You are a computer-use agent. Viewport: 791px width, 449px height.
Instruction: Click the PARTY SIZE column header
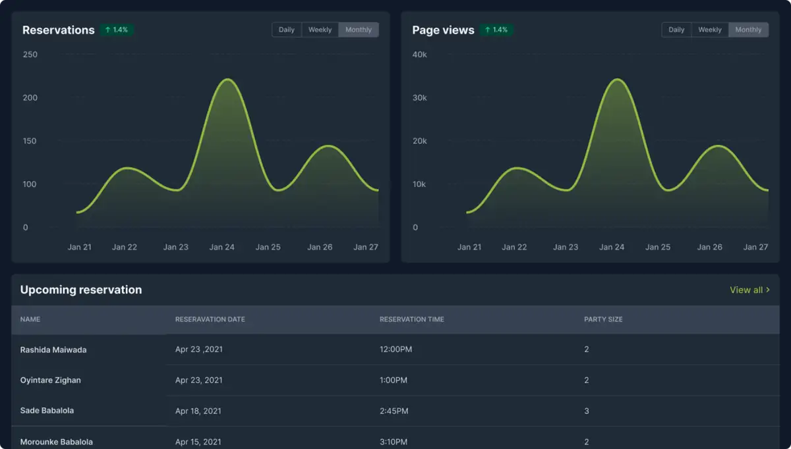point(603,319)
